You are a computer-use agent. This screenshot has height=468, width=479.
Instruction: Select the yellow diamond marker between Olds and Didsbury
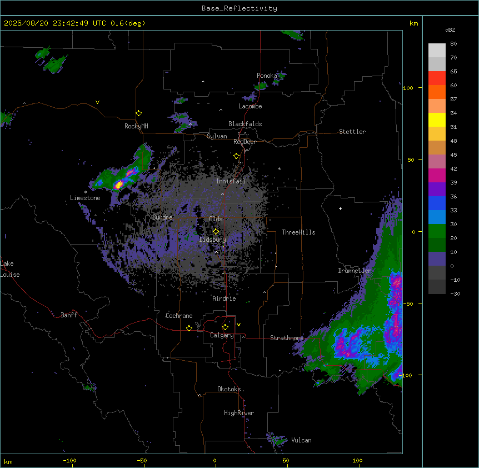[216, 232]
